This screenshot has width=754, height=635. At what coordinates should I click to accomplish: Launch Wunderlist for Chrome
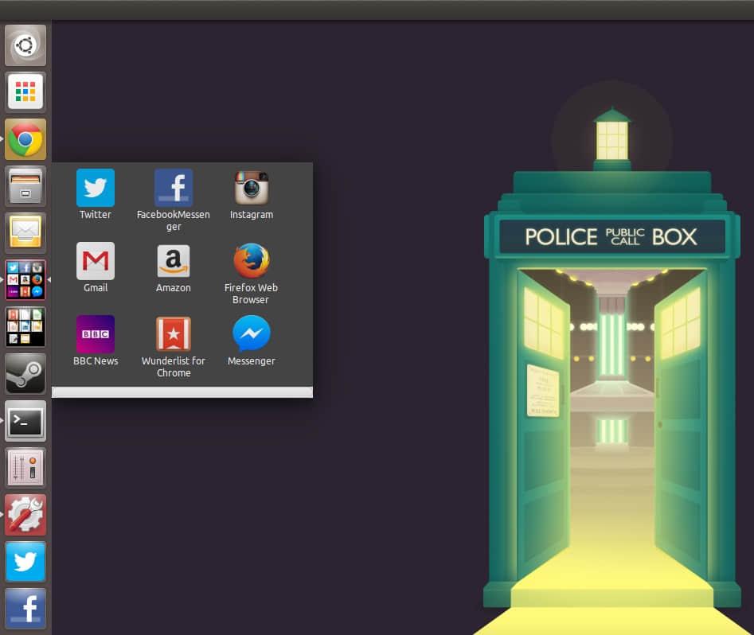coord(174,335)
